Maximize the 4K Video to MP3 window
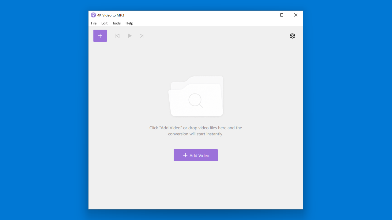The height and width of the screenshot is (220, 392). point(282,15)
